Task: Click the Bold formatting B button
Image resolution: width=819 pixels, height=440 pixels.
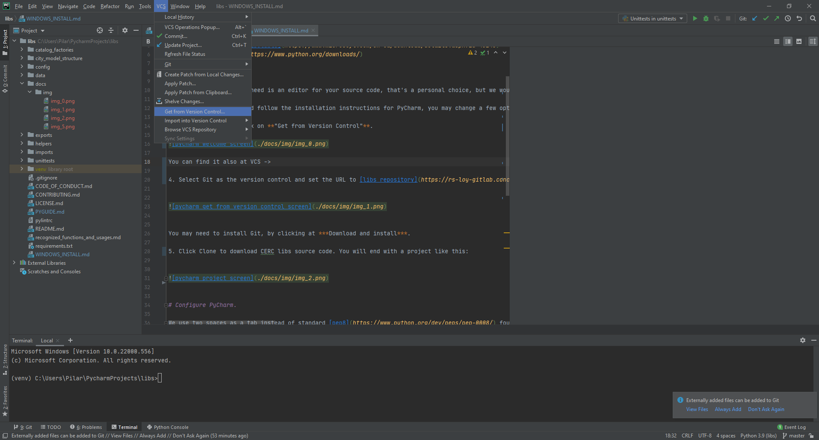Action: click(148, 41)
